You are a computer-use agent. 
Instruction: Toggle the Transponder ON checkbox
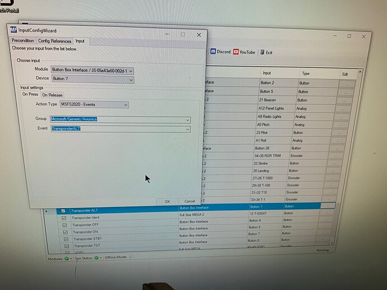[65, 232]
